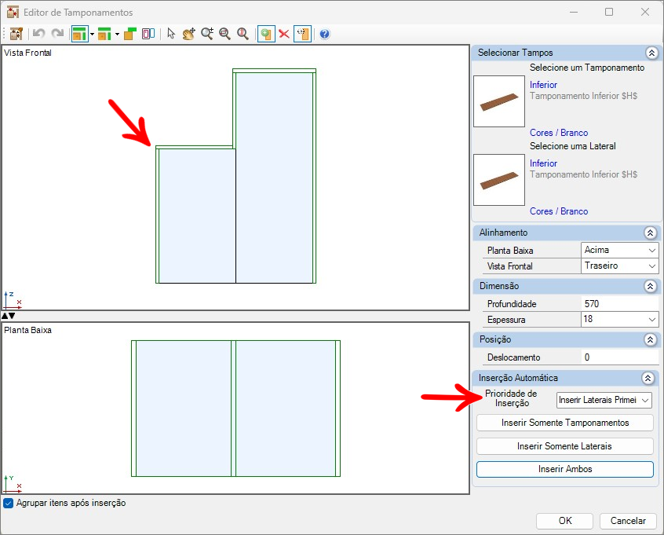The width and height of the screenshot is (664, 535).
Task: Click the Lateral thumbnail preview
Action: (x=499, y=180)
